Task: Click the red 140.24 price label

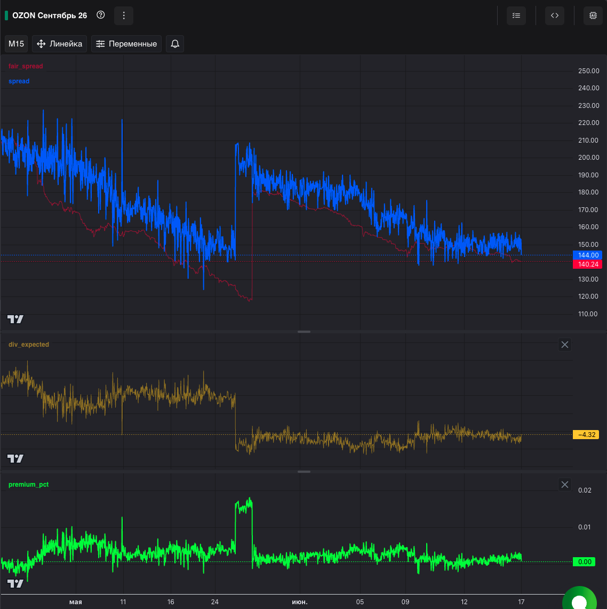Action: click(x=588, y=264)
